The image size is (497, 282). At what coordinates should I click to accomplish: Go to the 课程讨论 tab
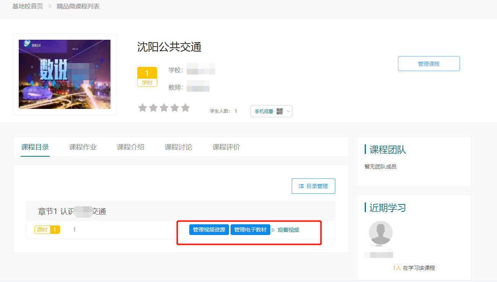[x=179, y=147]
